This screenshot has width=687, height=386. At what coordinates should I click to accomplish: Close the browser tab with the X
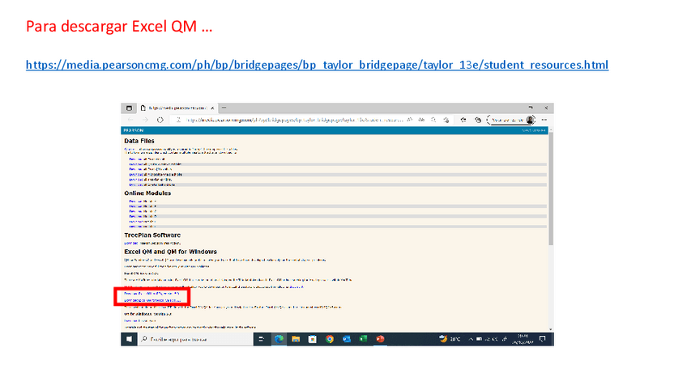click(212, 108)
